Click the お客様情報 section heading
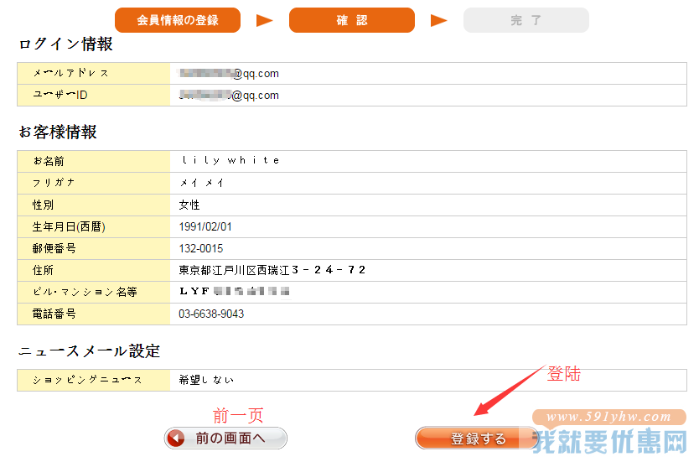699x462 pixels. pos(58,132)
